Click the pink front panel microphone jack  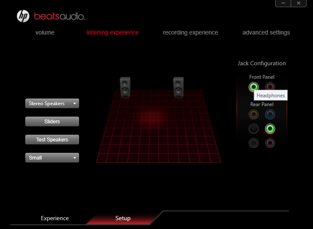point(270,87)
